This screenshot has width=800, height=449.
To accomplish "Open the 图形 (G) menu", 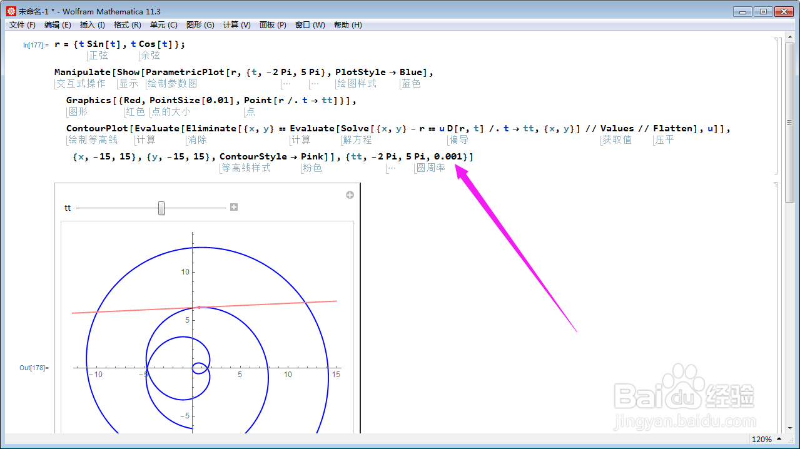I will (x=200, y=25).
